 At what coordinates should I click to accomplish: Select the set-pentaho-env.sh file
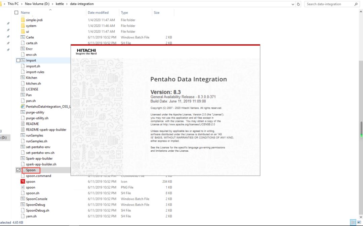click(x=40, y=153)
